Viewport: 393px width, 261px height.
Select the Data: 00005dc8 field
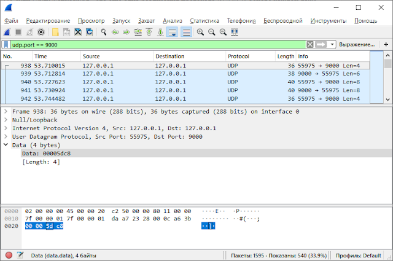[206, 154]
